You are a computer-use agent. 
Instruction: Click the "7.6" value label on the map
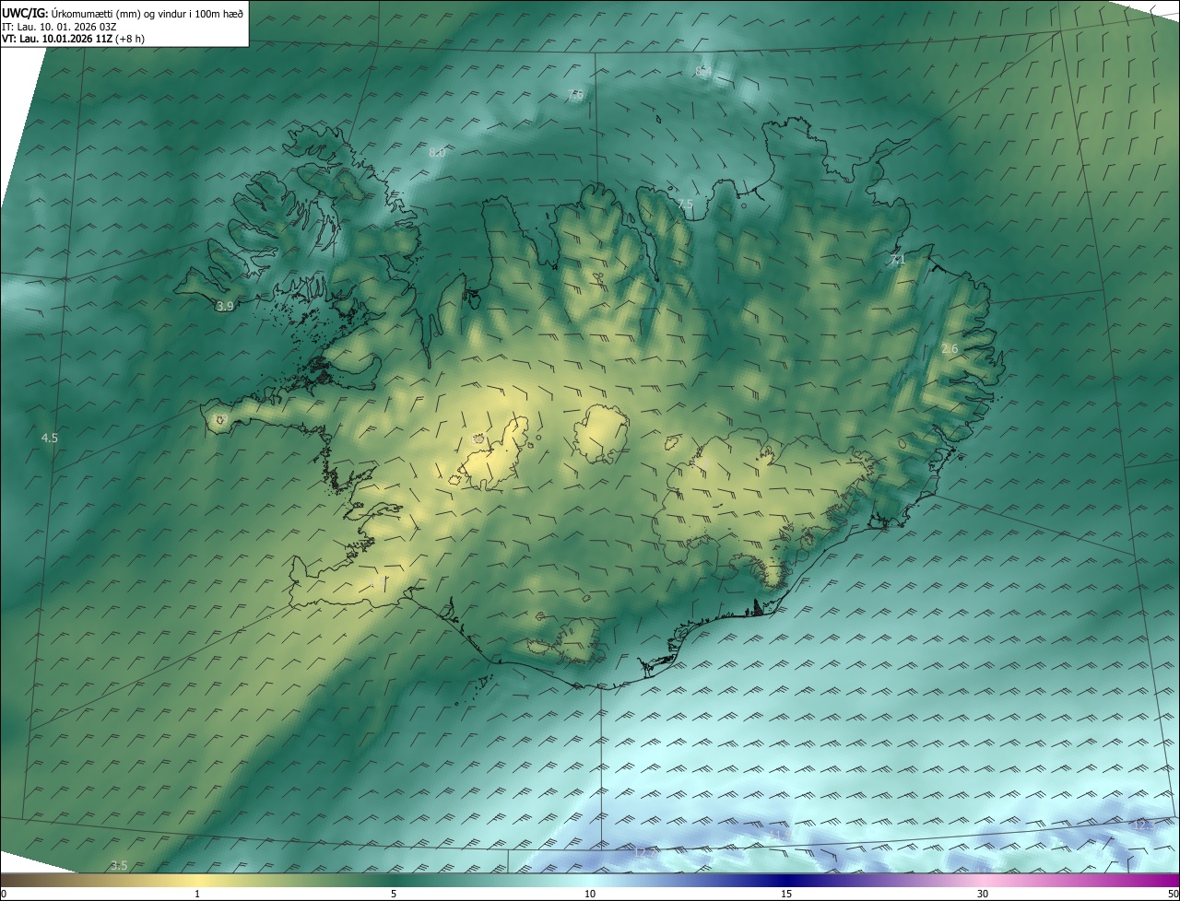pos(575,95)
